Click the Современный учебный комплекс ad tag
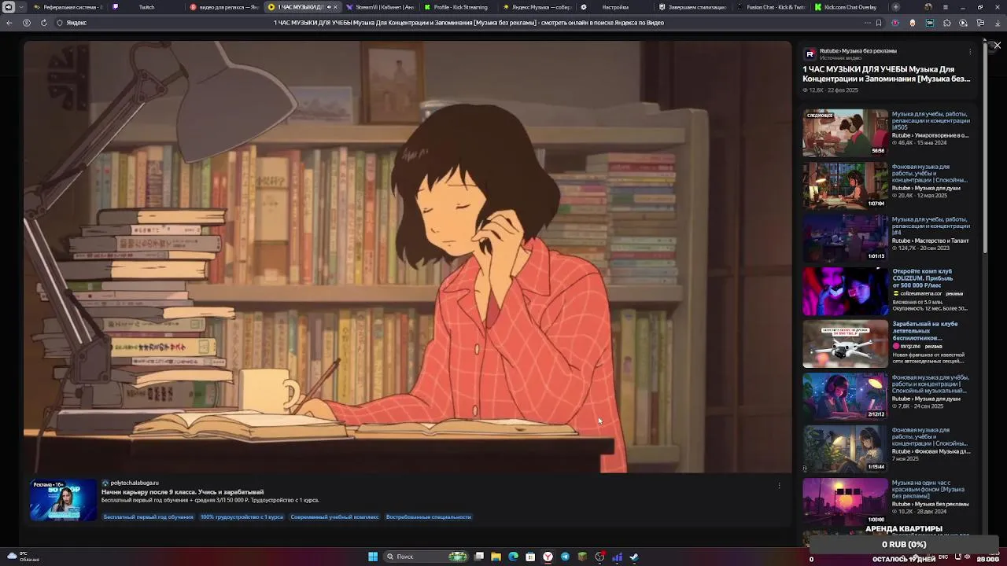 [334, 517]
